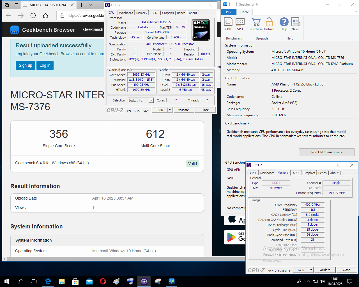The image size is (359, 287).
Task: Collapse the Geekbench ribbon
Action: click(x=356, y=12)
